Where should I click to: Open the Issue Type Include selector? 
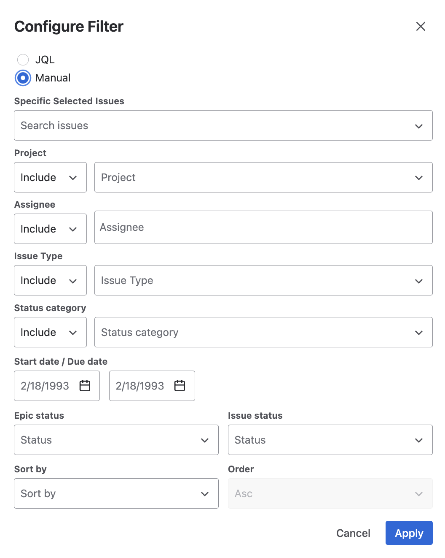point(50,281)
